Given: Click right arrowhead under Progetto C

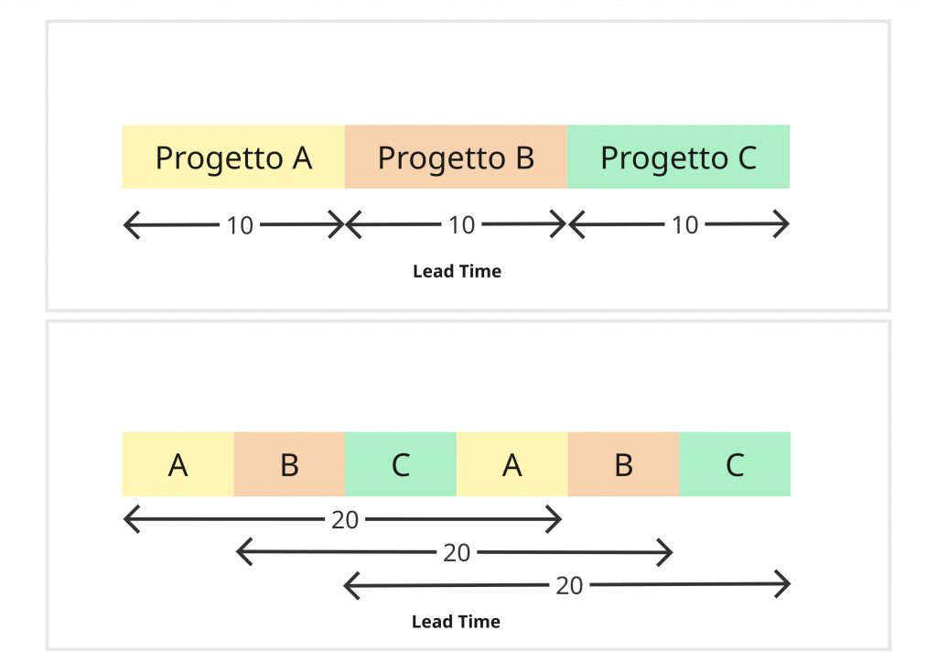Looking at the screenshot, I should click(781, 224).
